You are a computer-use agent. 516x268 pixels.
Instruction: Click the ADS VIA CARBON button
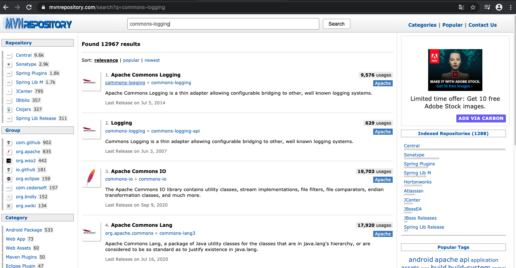pyautogui.click(x=481, y=118)
